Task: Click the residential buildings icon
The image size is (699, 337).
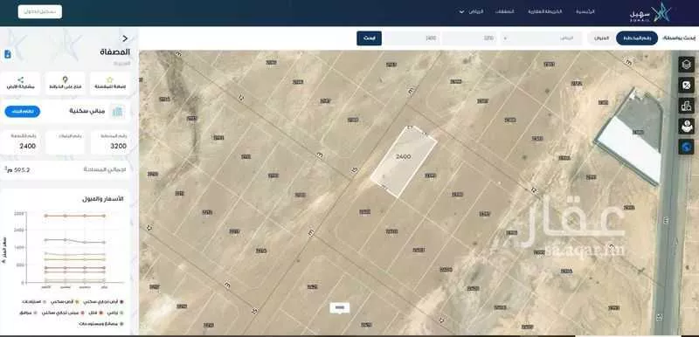Action: coord(118,111)
